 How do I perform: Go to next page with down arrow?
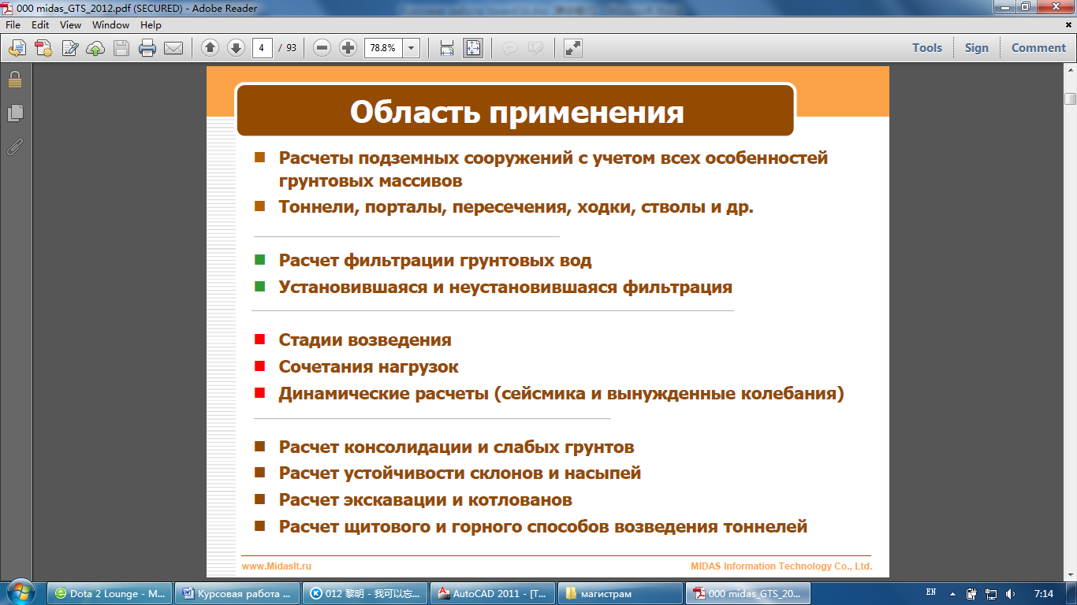point(236,48)
